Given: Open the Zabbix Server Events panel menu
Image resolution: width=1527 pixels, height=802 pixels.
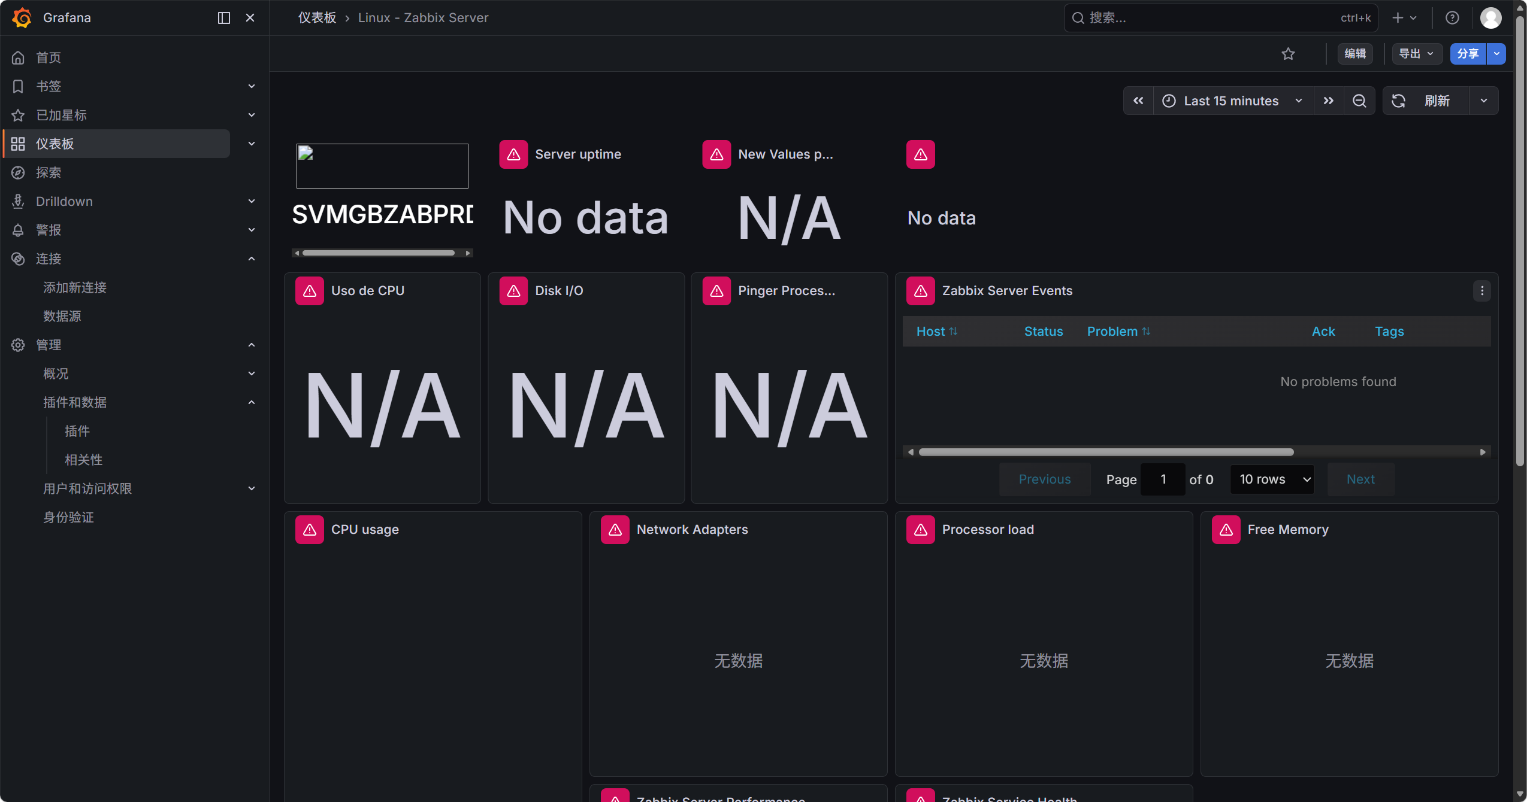Looking at the screenshot, I should pos(1483,291).
